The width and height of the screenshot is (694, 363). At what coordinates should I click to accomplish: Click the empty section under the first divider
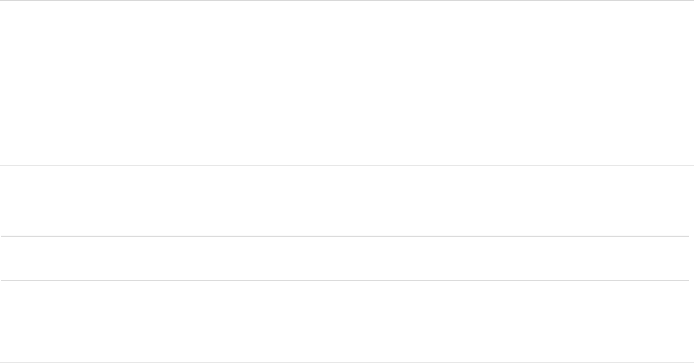346,201
